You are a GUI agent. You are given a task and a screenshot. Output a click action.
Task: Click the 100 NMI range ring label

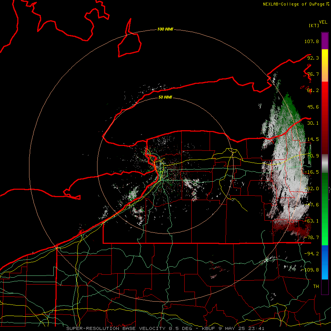coord(165,29)
